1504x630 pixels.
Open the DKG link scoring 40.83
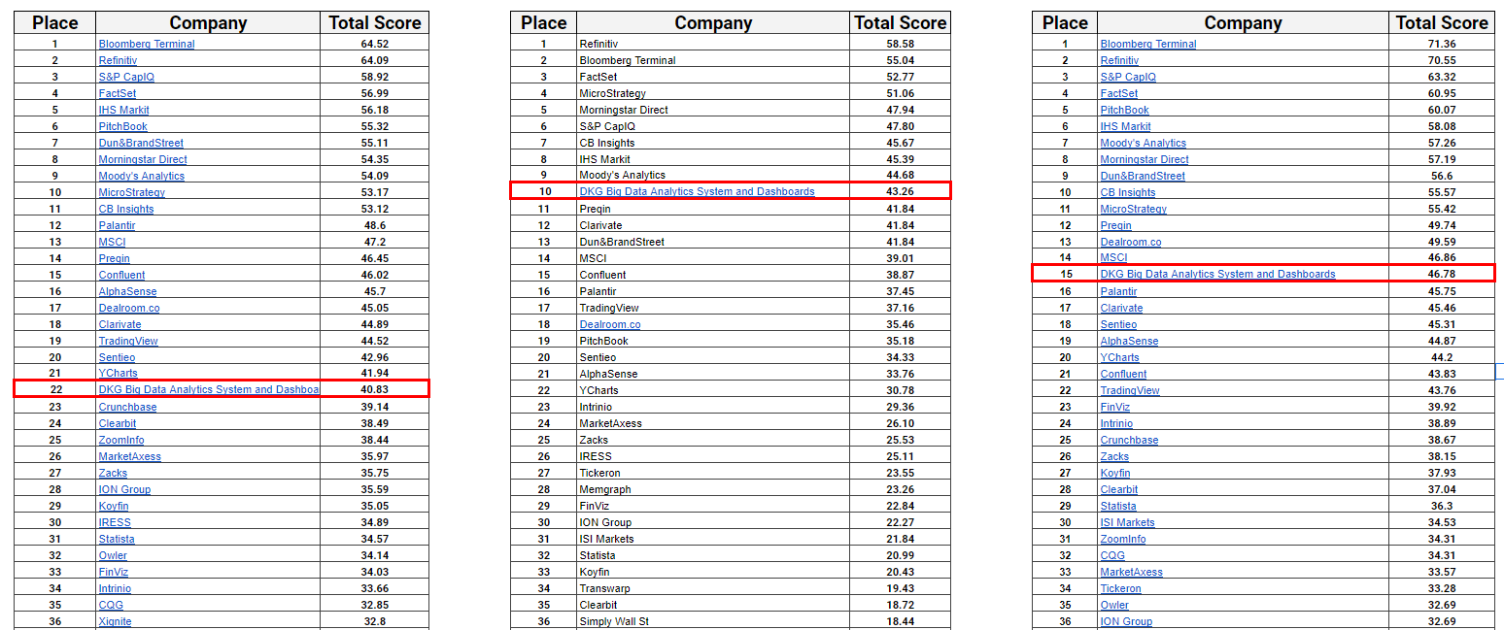coord(208,390)
